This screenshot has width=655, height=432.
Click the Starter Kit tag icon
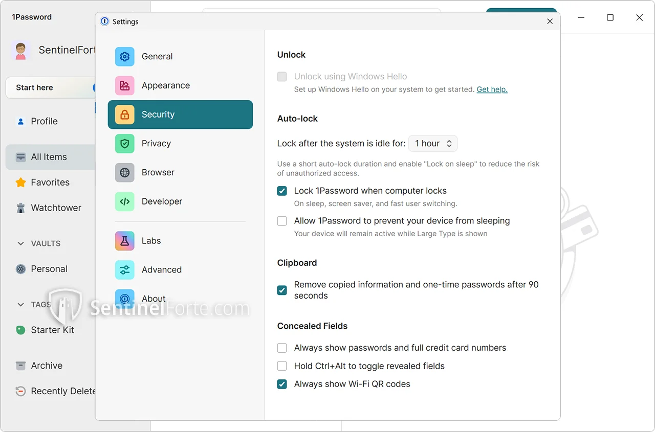(21, 330)
